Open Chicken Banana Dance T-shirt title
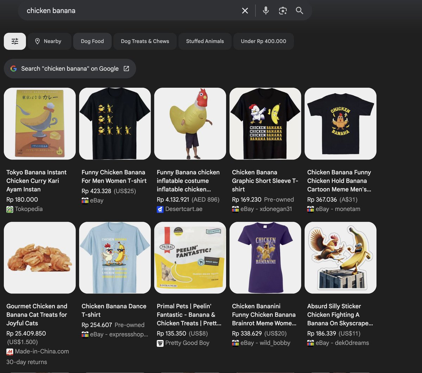 pos(114,311)
